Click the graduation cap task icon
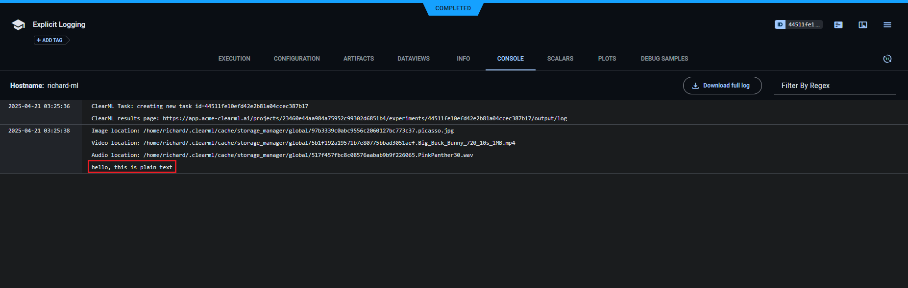908x288 pixels. [x=18, y=25]
